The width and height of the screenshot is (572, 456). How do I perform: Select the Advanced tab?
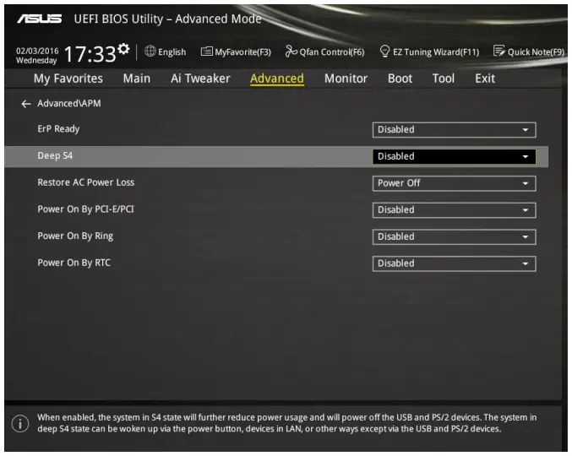277,79
